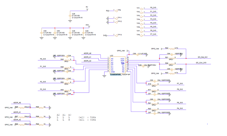
Task: Click test point TP11 circle
Action: click(117, 18)
